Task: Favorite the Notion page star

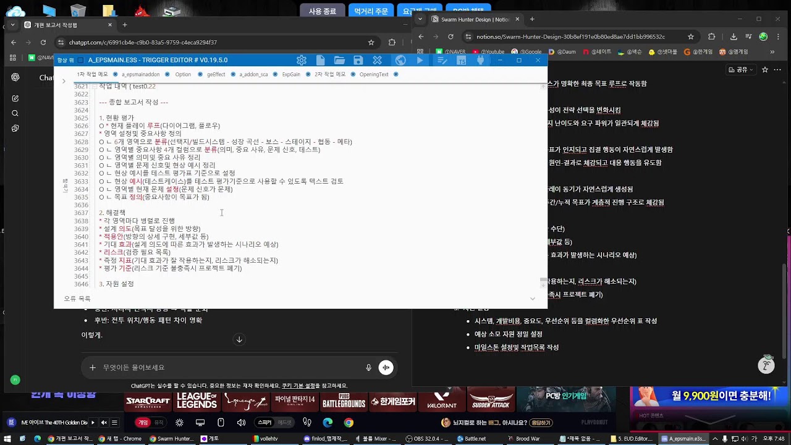Action: coord(764,70)
